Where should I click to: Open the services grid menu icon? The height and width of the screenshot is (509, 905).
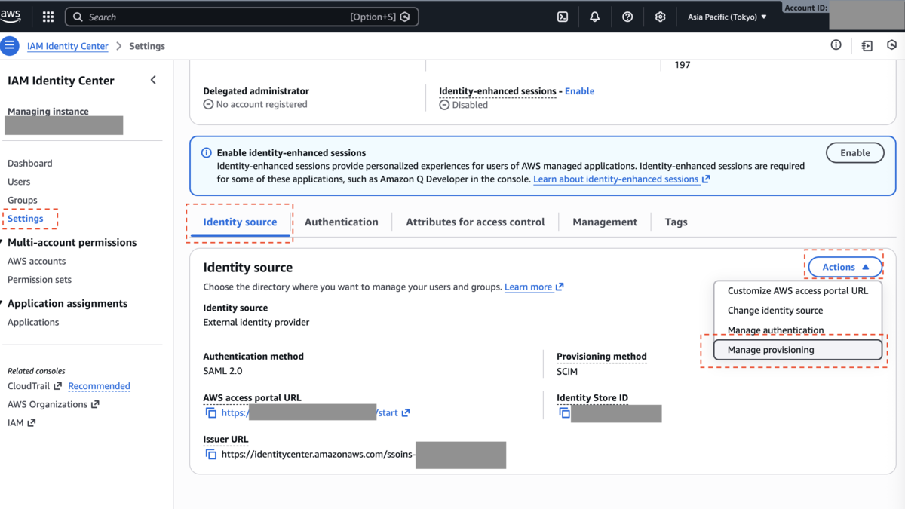(48, 17)
